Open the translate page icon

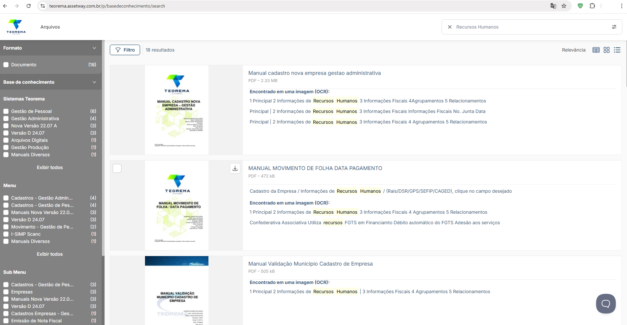(553, 6)
